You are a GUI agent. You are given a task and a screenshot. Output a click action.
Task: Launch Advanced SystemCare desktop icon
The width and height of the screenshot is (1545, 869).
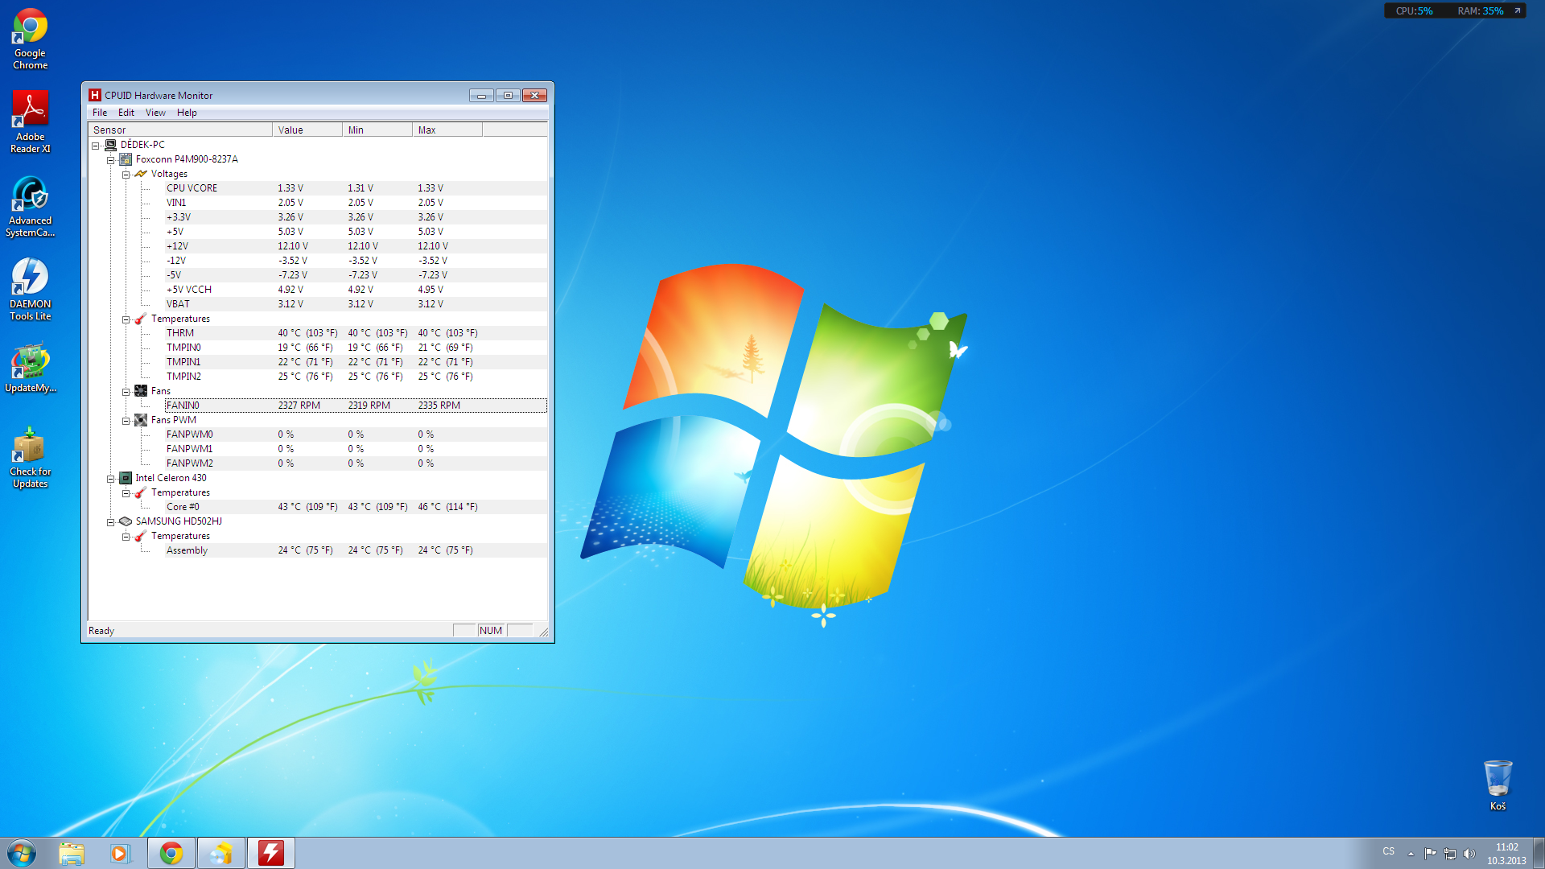coord(30,207)
